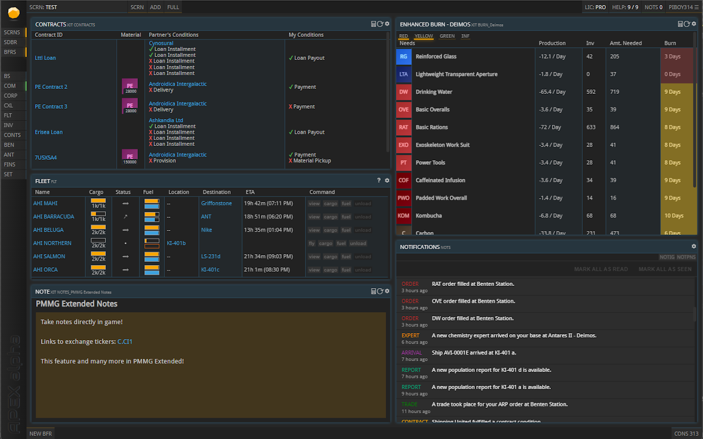Click the APEX orange logo icon

tap(13, 13)
